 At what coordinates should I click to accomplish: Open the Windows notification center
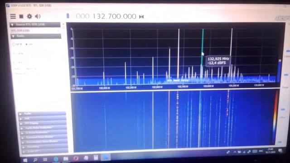click(280, 151)
